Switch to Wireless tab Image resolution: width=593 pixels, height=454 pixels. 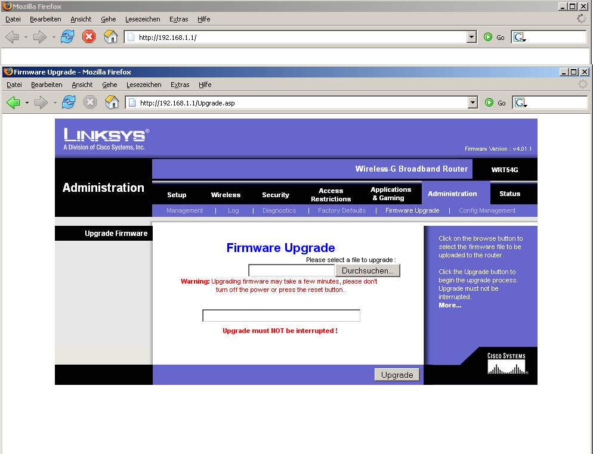click(226, 195)
